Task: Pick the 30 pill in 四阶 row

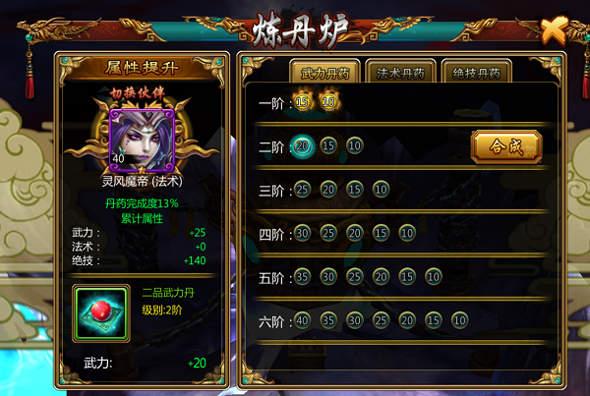Action: [x=303, y=233]
